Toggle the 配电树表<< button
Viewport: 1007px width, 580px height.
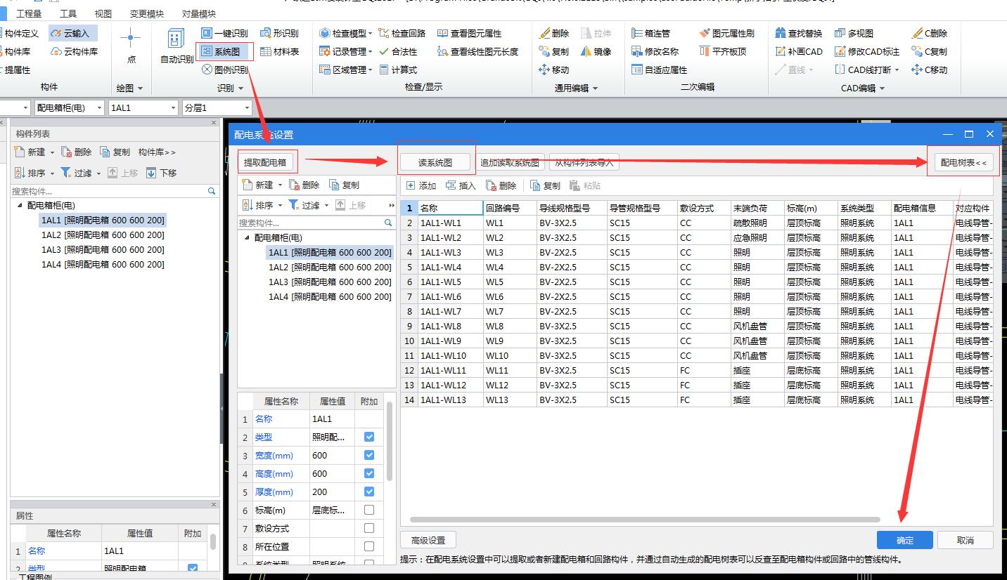[x=963, y=162]
